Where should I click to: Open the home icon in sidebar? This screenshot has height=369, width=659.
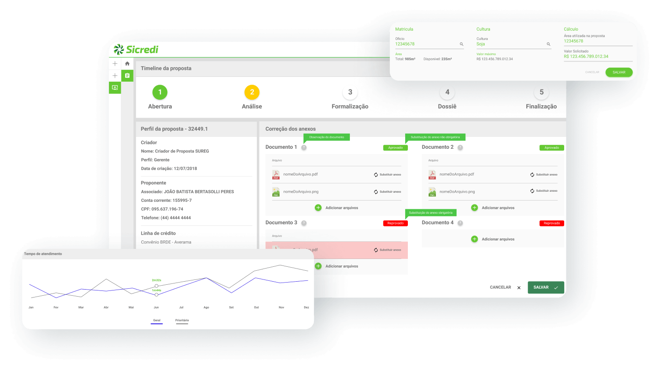click(127, 64)
